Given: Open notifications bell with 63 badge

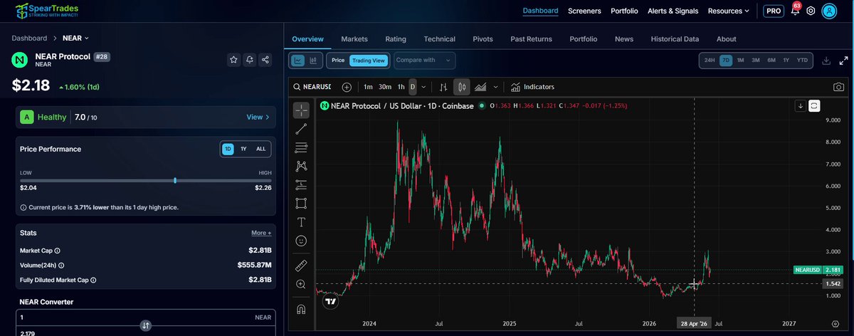Looking at the screenshot, I should [795, 11].
